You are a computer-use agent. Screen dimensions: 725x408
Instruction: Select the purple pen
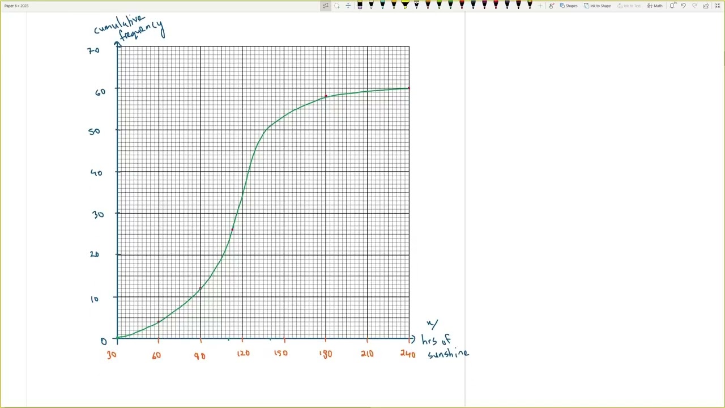507,5
